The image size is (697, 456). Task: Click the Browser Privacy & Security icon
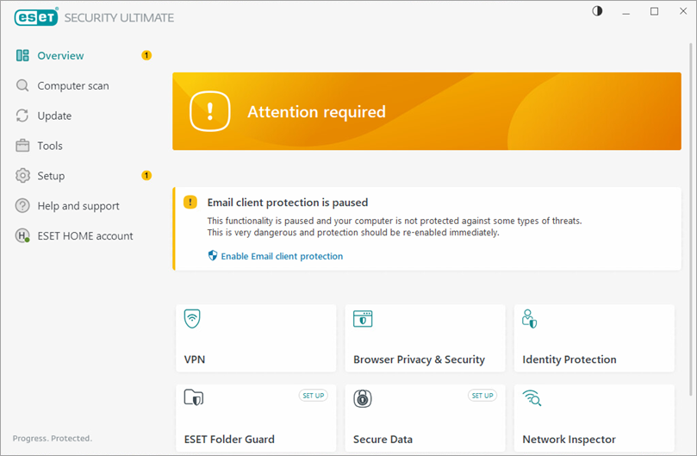363,319
